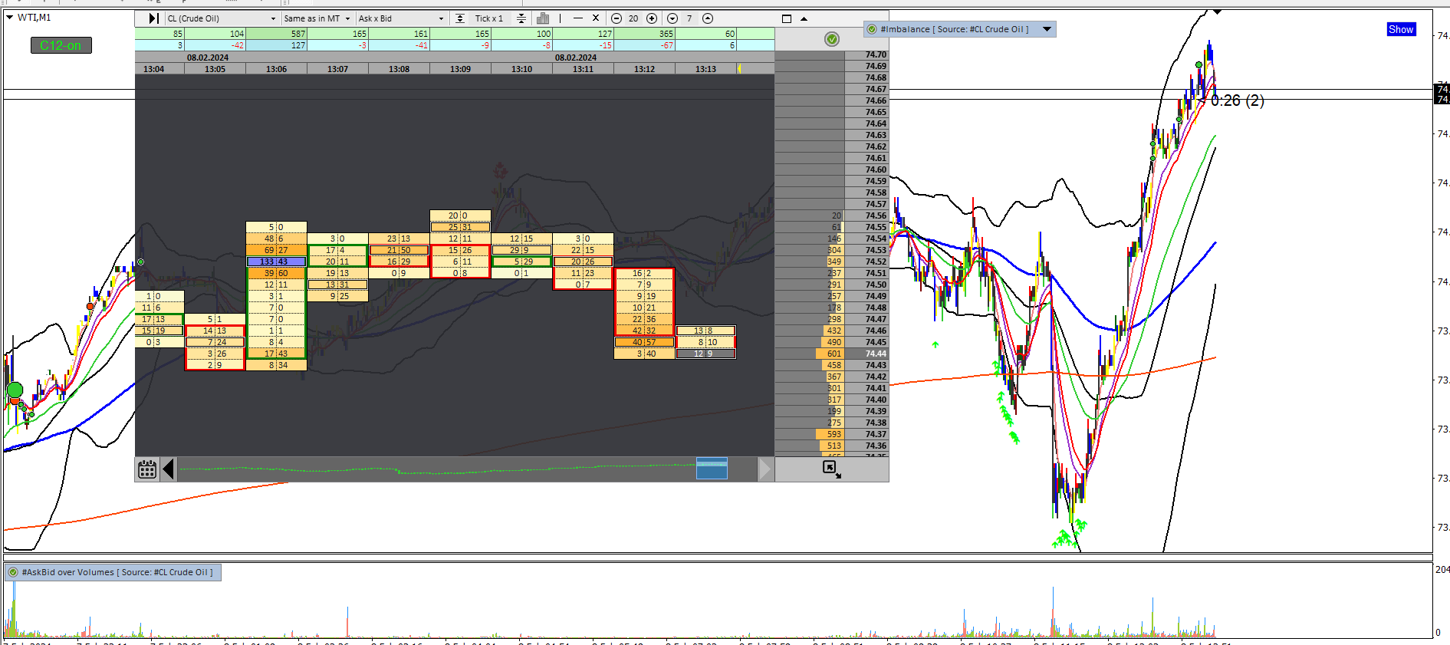Viewport: 1450px width, 645px height.
Task: Click the cluster cell '21 50'
Action: click(x=399, y=250)
